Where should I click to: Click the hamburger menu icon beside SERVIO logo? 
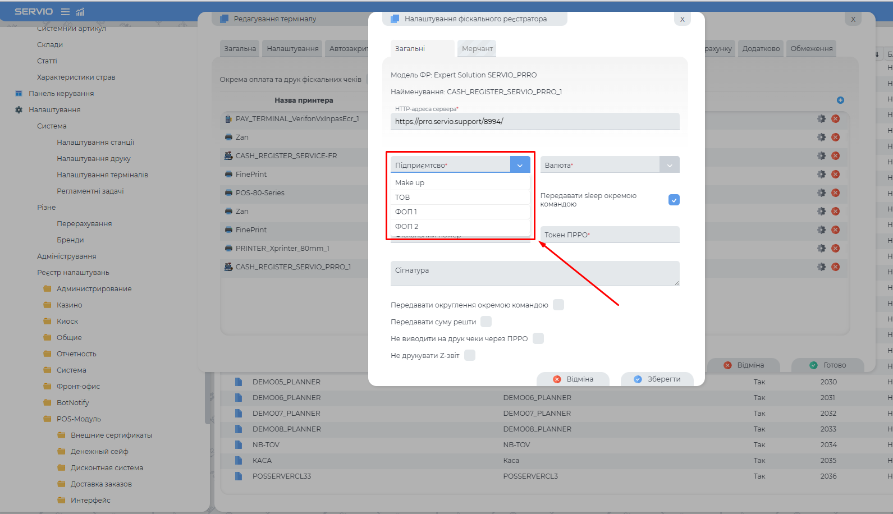click(65, 12)
